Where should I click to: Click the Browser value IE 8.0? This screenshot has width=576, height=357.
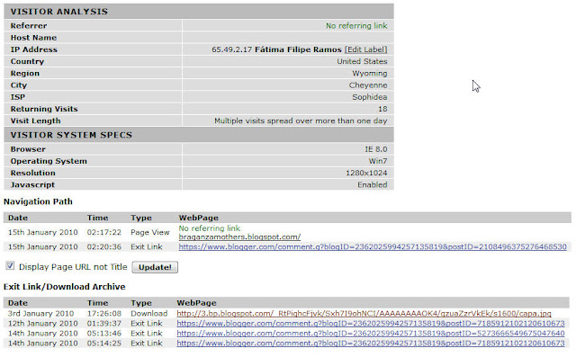coord(376,149)
